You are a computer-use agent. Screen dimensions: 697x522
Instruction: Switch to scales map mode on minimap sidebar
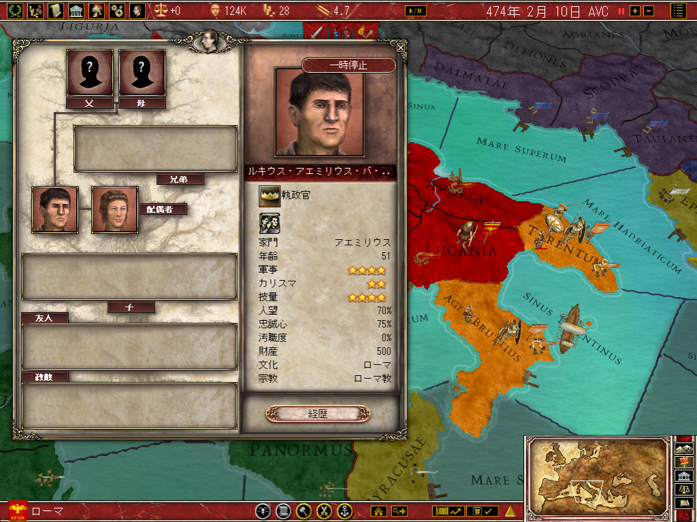click(x=684, y=489)
